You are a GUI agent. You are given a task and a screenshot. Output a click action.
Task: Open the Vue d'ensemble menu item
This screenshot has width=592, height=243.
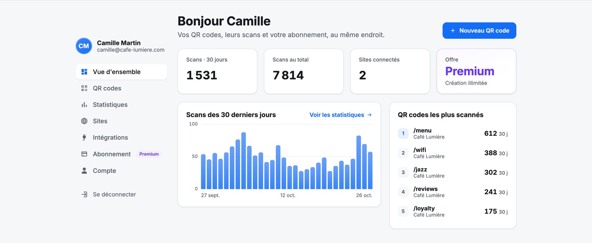(x=121, y=72)
